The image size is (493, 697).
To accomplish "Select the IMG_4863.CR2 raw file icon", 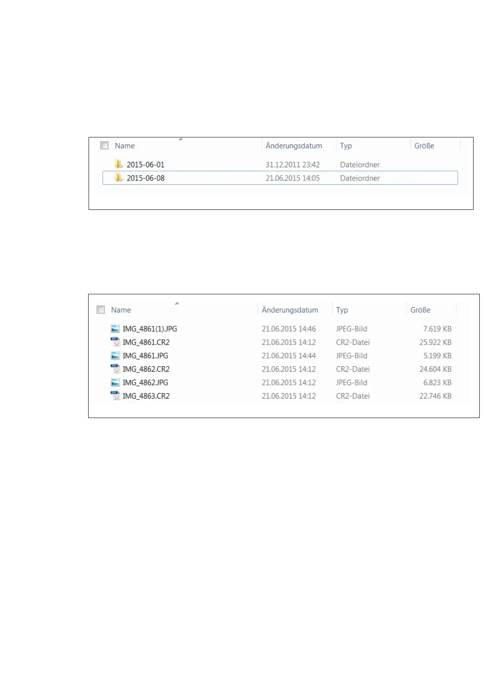I will pos(115,396).
